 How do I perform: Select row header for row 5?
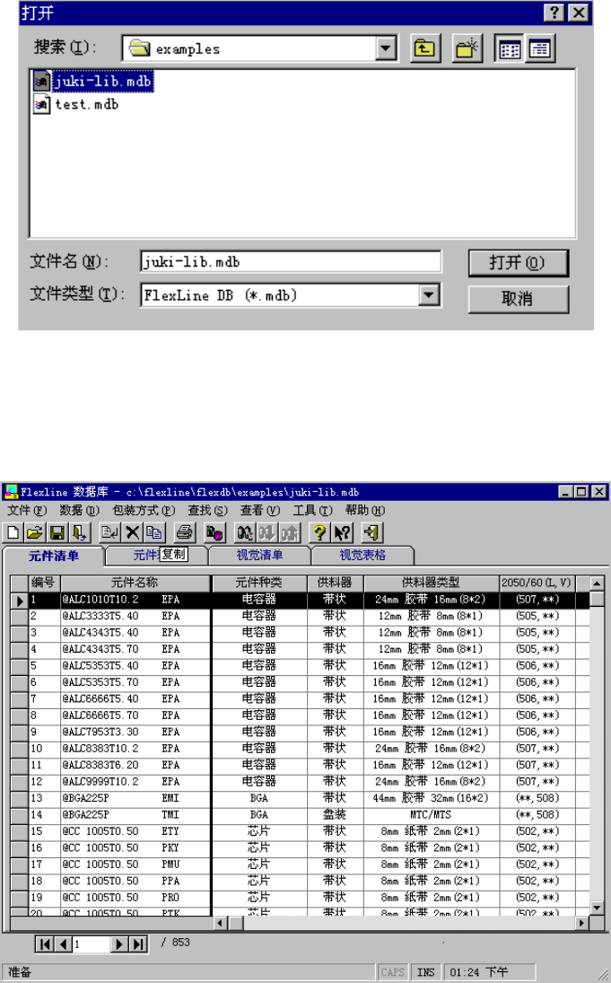pos(20,666)
